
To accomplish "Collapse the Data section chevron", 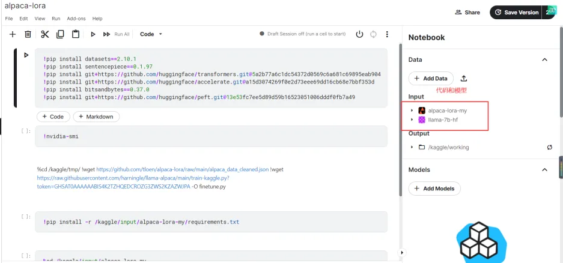I will pos(545,59).
